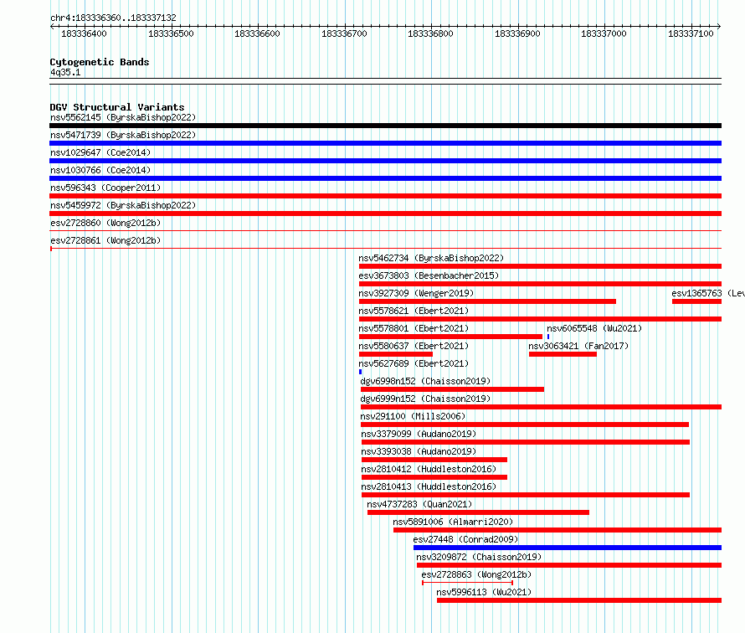Select nsv5462734 (ByrskaBishop2022) label
Image resolution: width=745 pixels, height=633 pixels.
click(x=431, y=258)
